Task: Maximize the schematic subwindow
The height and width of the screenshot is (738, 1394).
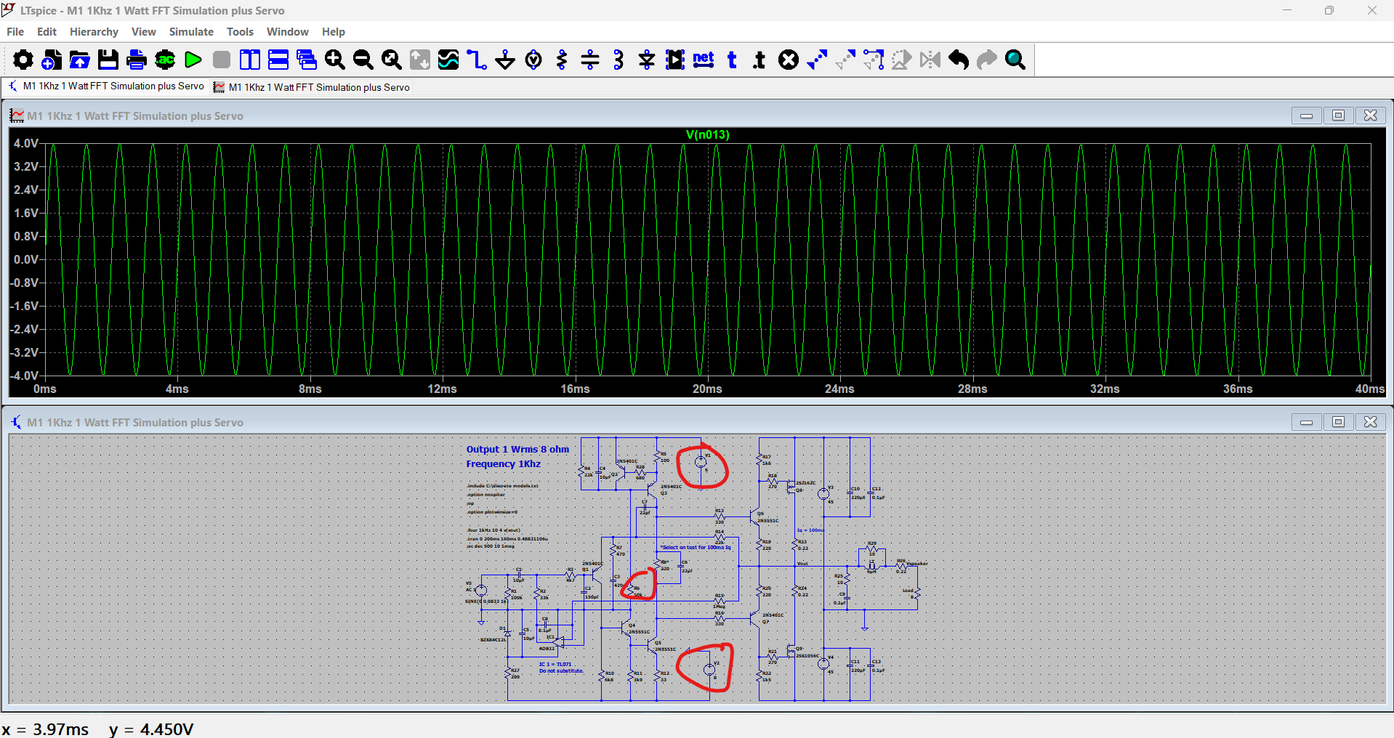Action: tap(1338, 422)
